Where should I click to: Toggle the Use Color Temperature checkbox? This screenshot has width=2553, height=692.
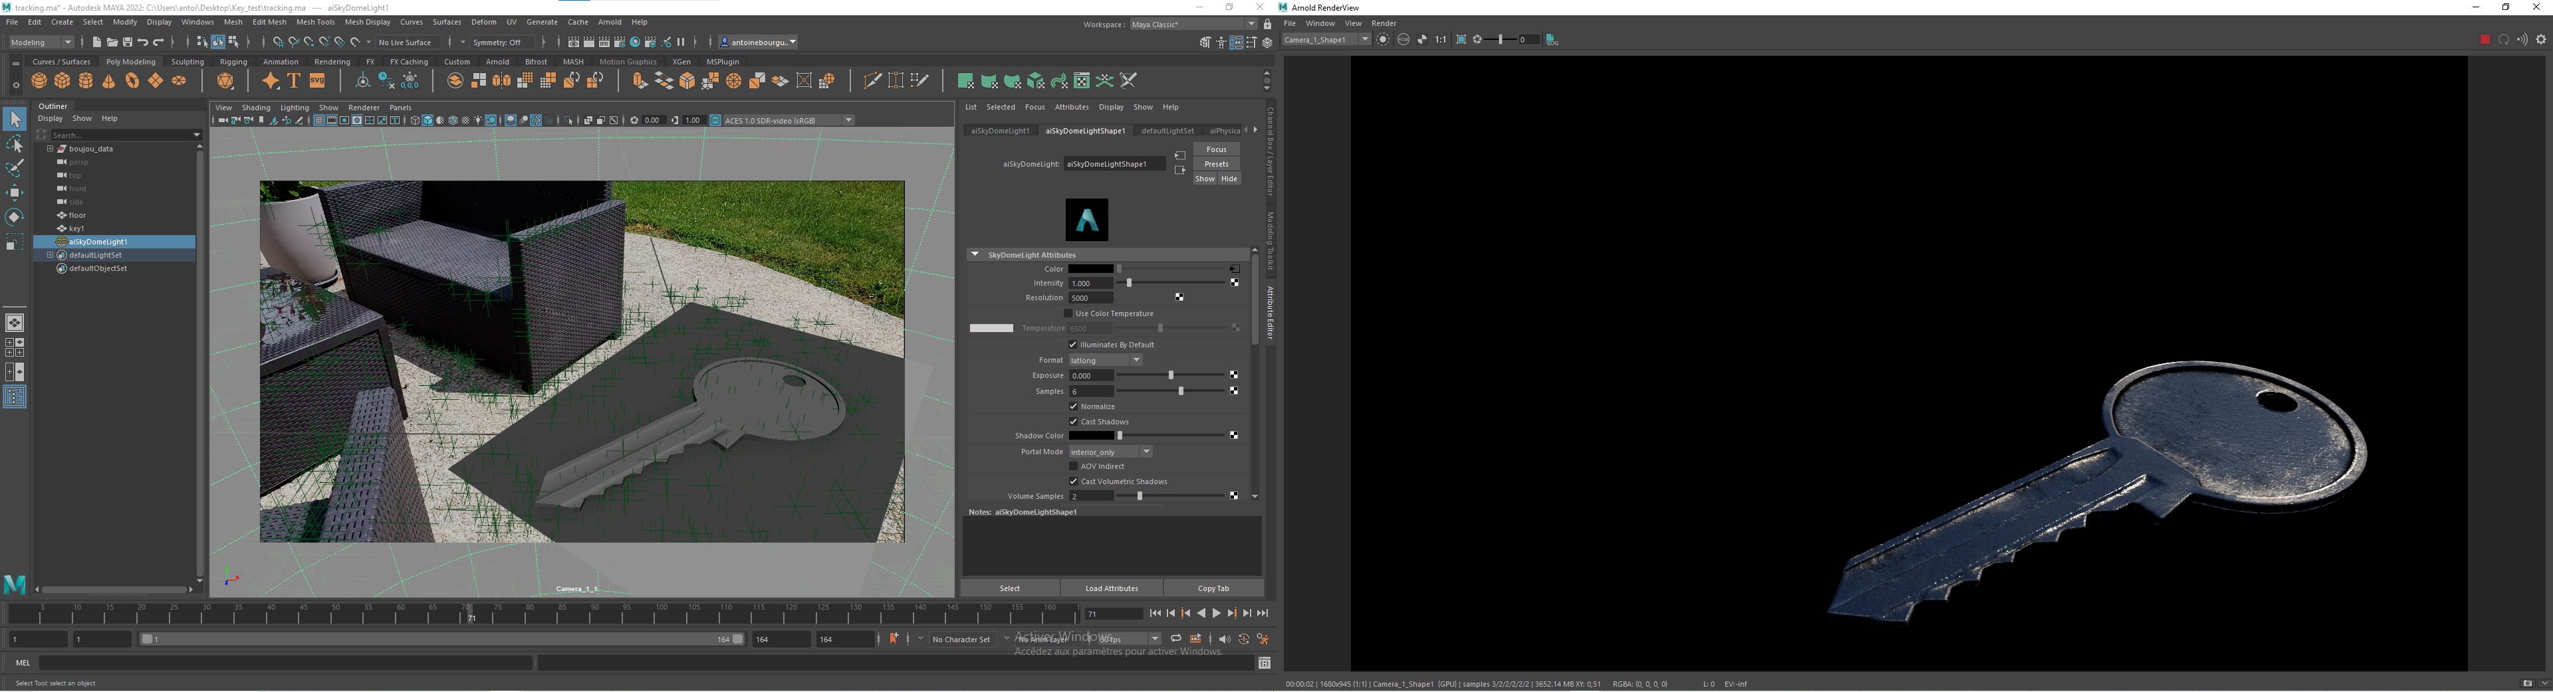[x=1068, y=314]
